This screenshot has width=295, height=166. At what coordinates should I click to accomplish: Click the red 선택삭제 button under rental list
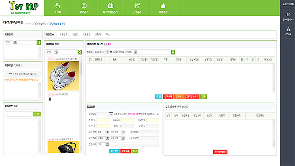click(168, 96)
